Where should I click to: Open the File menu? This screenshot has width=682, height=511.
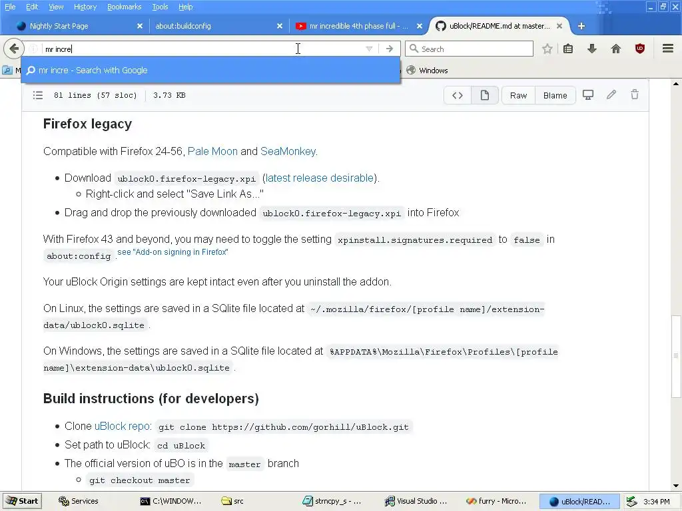(x=10, y=7)
